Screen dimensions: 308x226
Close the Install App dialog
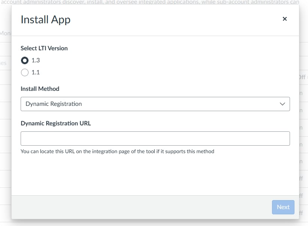click(x=285, y=19)
